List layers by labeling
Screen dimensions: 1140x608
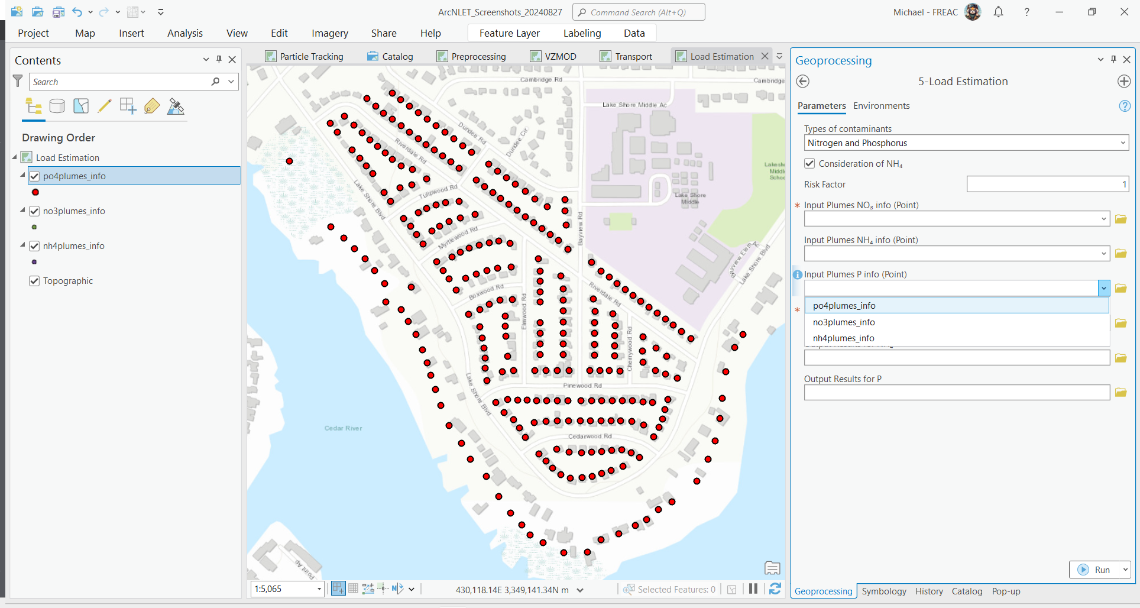(152, 106)
